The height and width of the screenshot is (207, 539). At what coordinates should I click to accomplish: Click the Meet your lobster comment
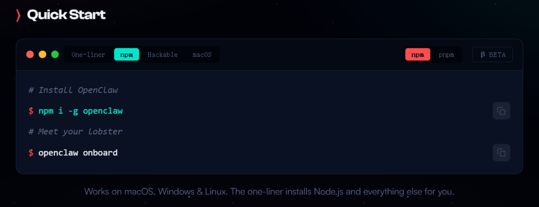[75, 132]
